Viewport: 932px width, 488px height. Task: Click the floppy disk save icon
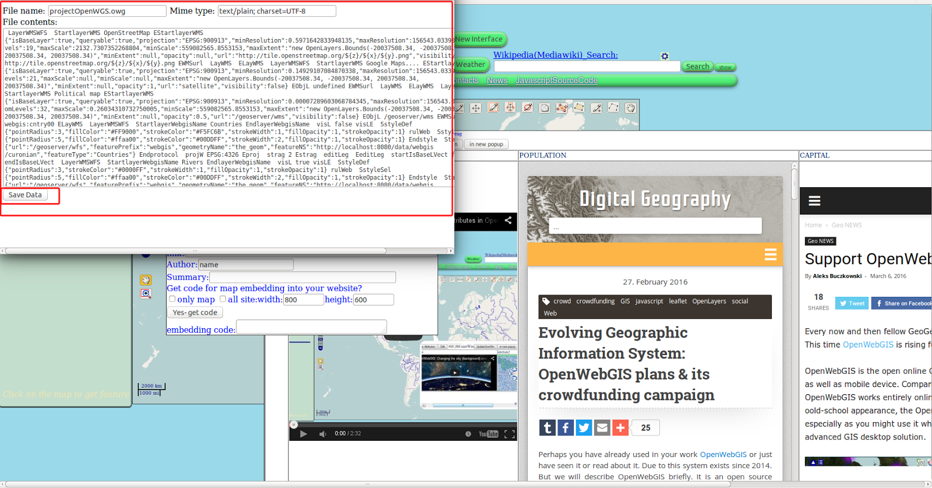click(545, 108)
